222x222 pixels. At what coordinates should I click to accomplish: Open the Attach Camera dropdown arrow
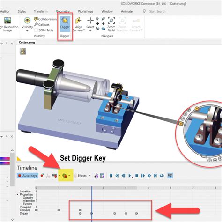tap(141, 30)
